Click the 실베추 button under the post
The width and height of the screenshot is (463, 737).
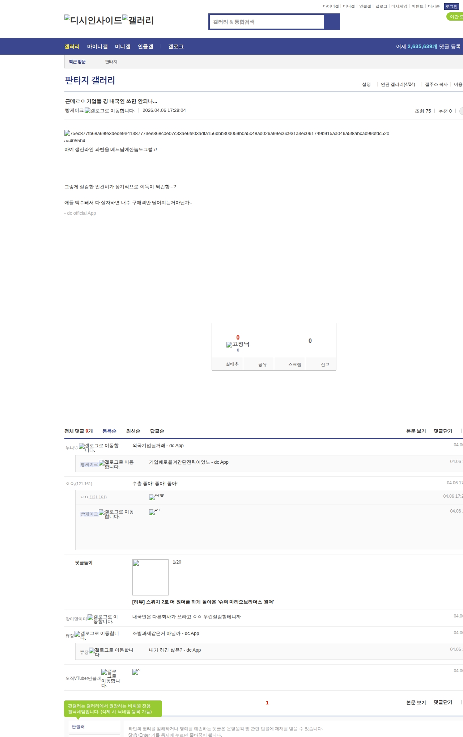pyautogui.click(x=232, y=364)
